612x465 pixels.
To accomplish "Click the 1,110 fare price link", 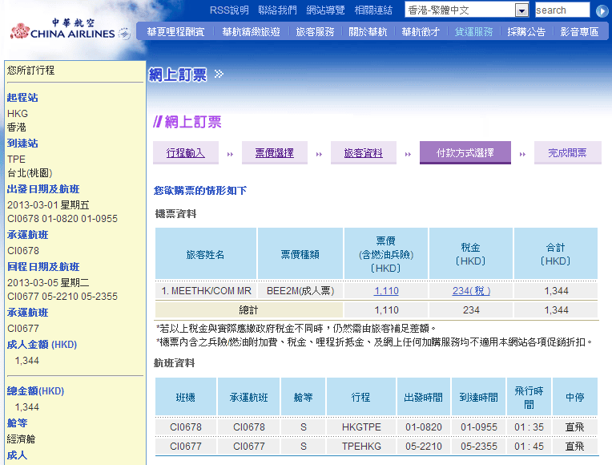I will pyautogui.click(x=386, y=291).
